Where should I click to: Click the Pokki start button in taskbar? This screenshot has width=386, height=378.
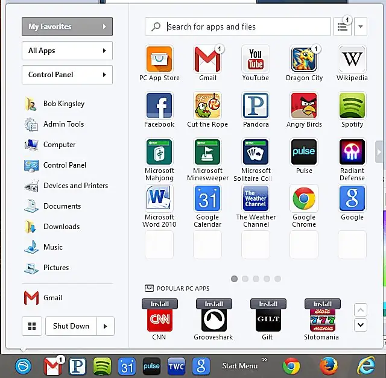pyautogui.click(x=23, y=366)
